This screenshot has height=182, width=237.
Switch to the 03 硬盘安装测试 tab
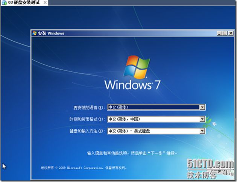[24, 3]
